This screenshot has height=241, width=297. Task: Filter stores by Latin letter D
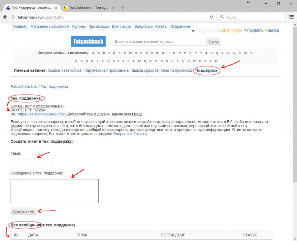coord(92,61)
